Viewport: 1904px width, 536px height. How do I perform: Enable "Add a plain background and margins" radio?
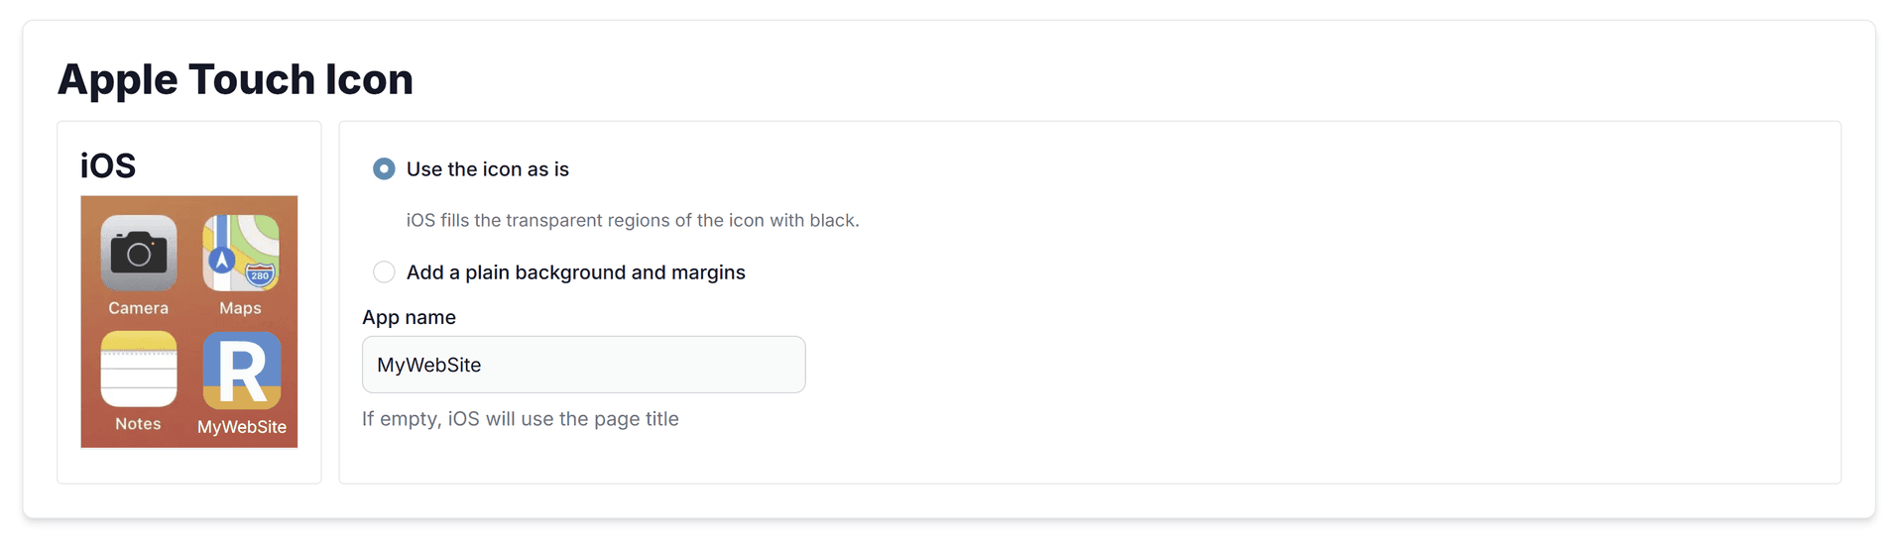click(384, 272)
